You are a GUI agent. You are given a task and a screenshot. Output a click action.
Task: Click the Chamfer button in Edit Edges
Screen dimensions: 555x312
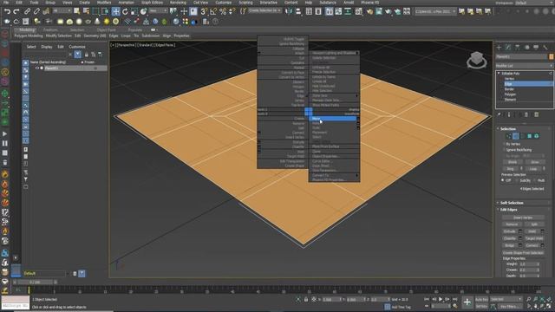click(509, 238)
